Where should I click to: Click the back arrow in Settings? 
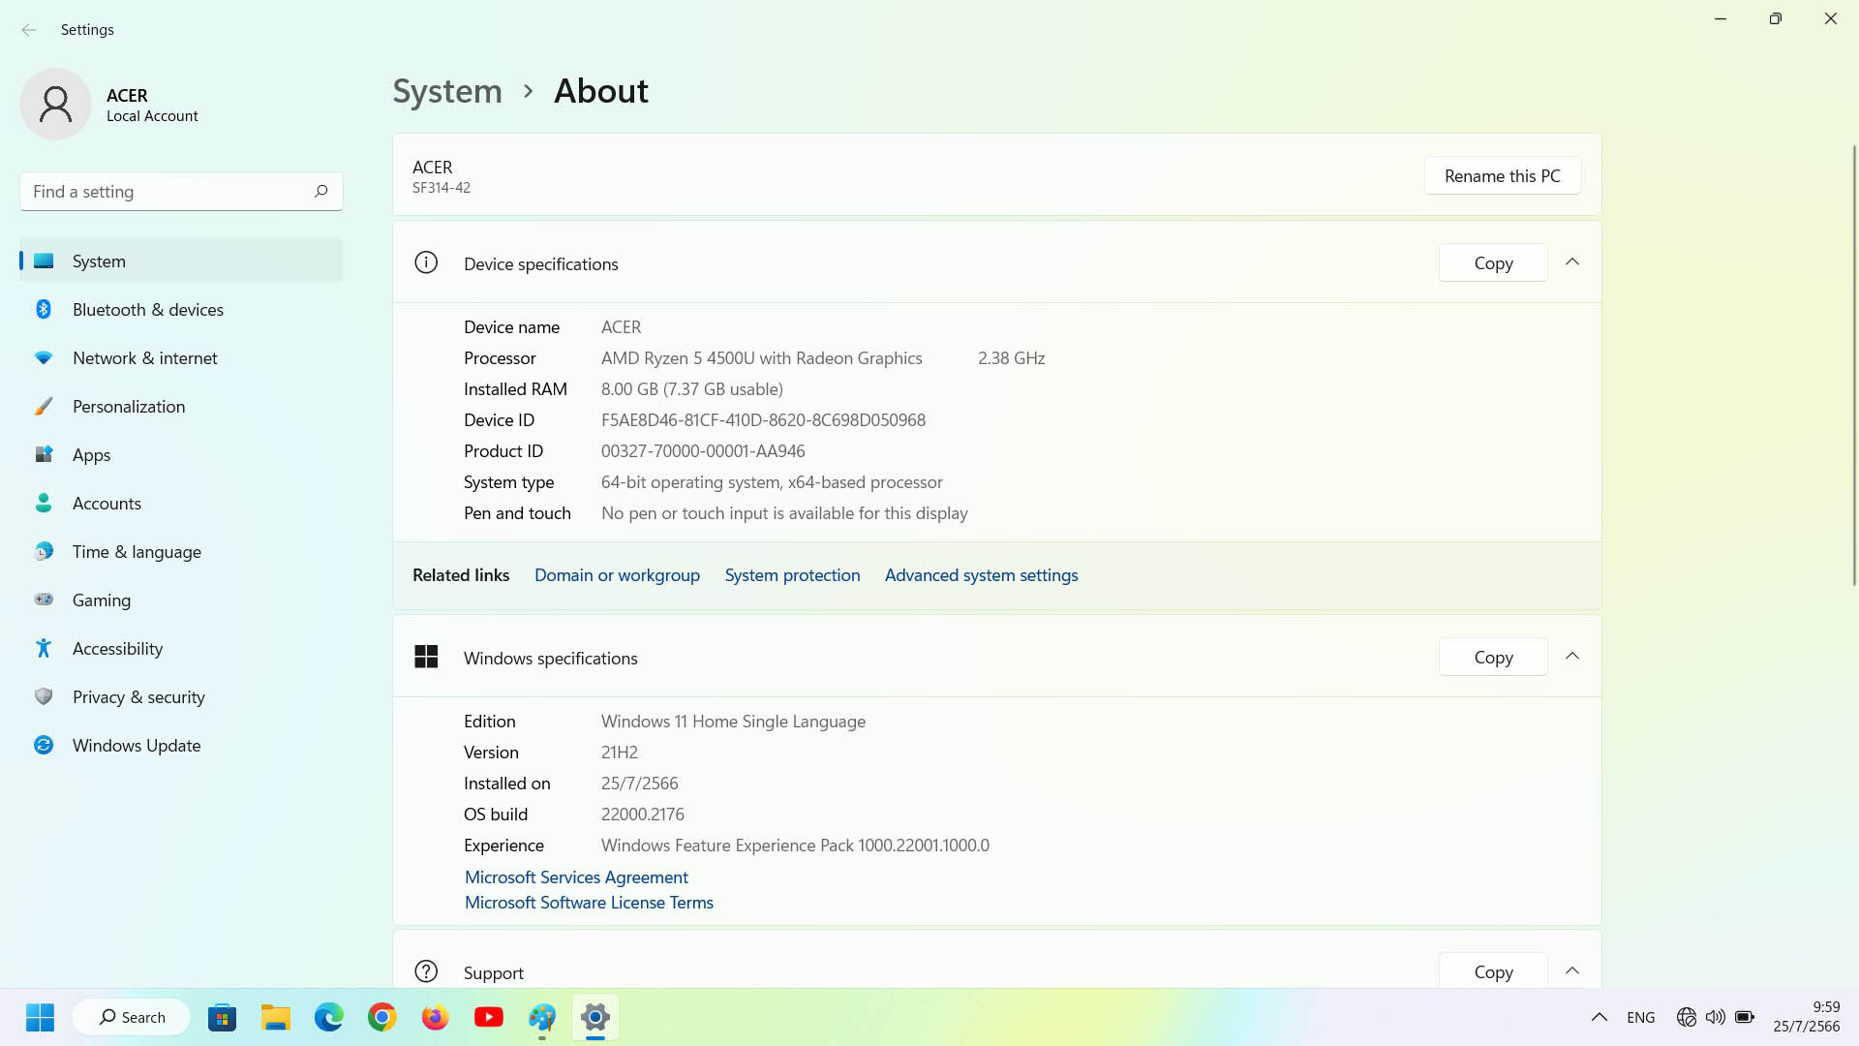click(x=29, y=30)
